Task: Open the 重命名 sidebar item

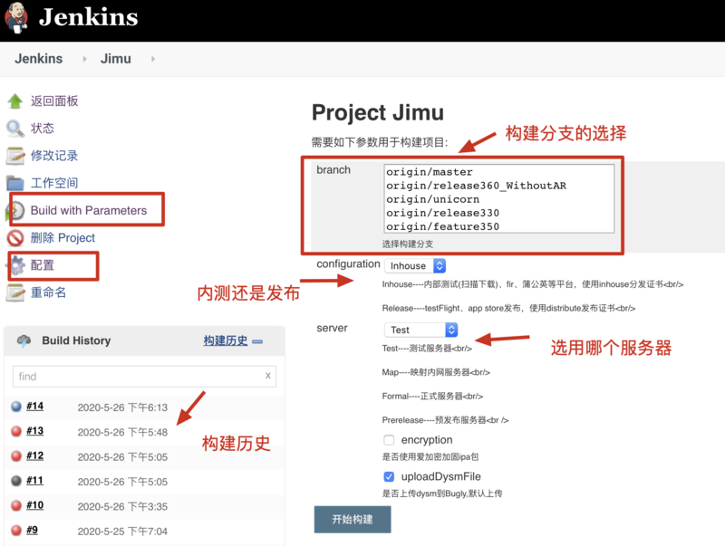Action: coord(48,292)
